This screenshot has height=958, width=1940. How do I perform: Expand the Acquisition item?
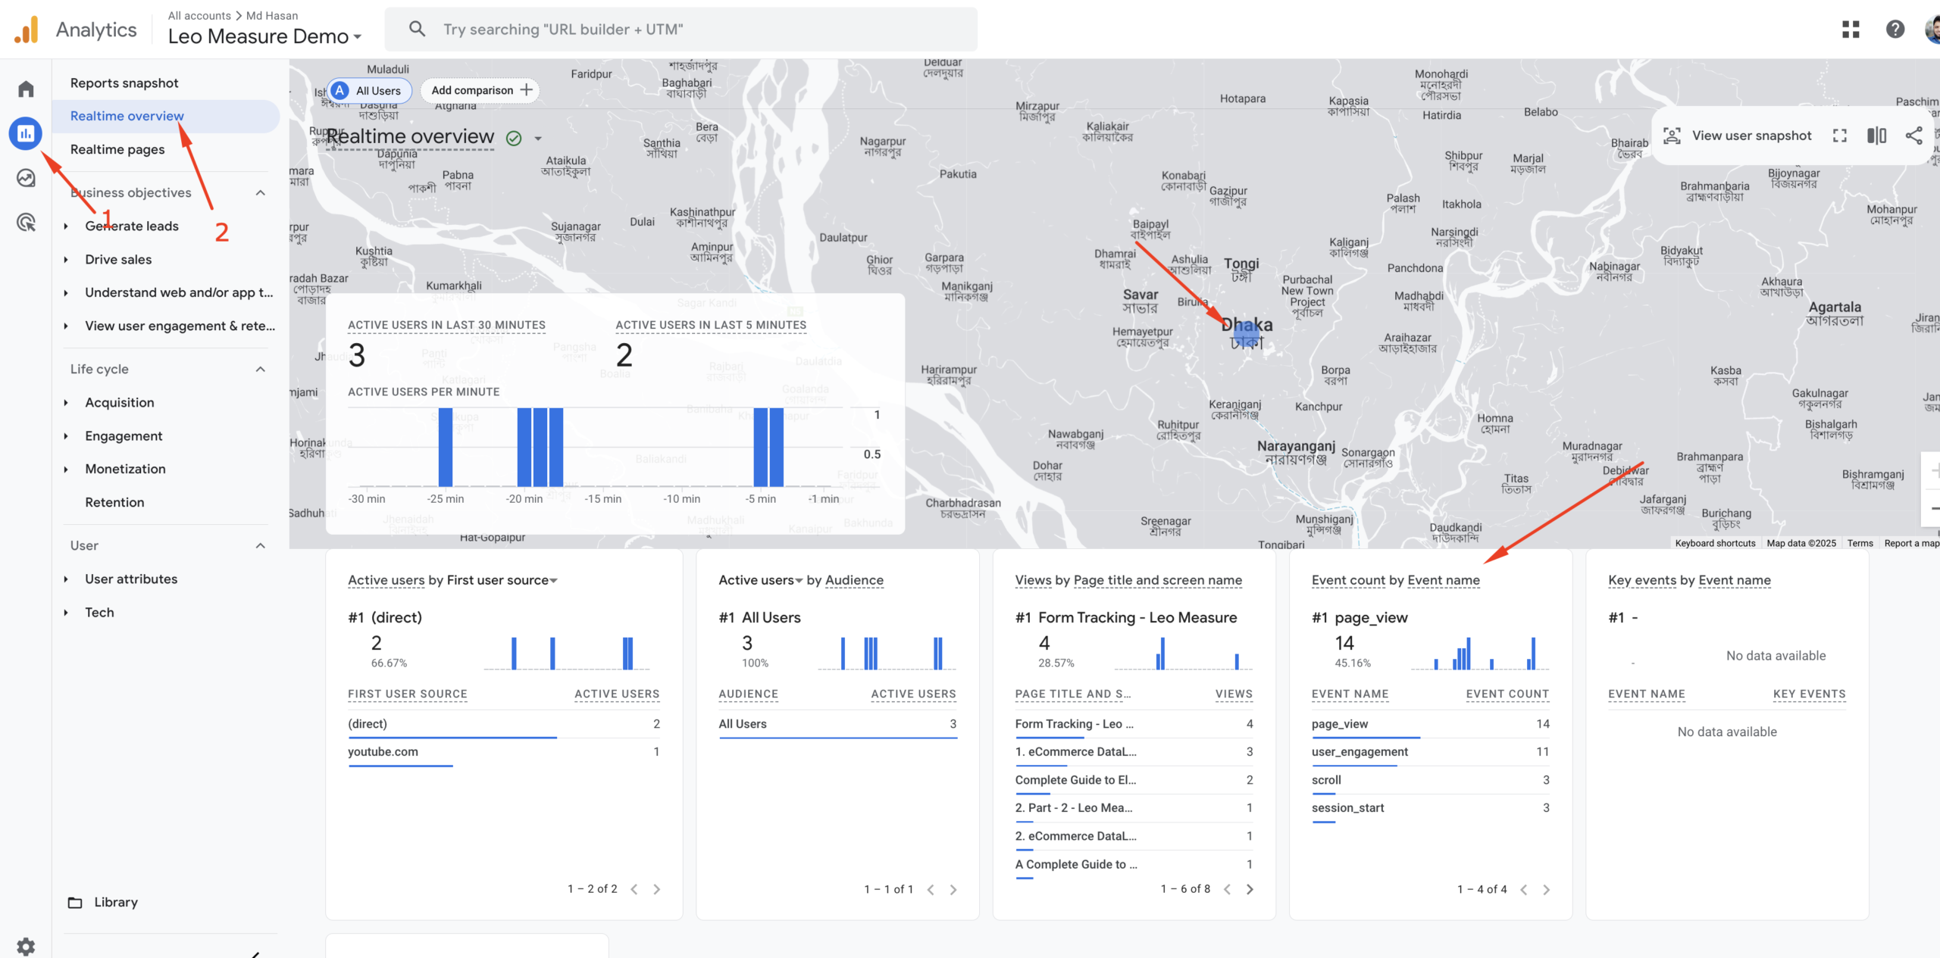(x=66, y=403)
